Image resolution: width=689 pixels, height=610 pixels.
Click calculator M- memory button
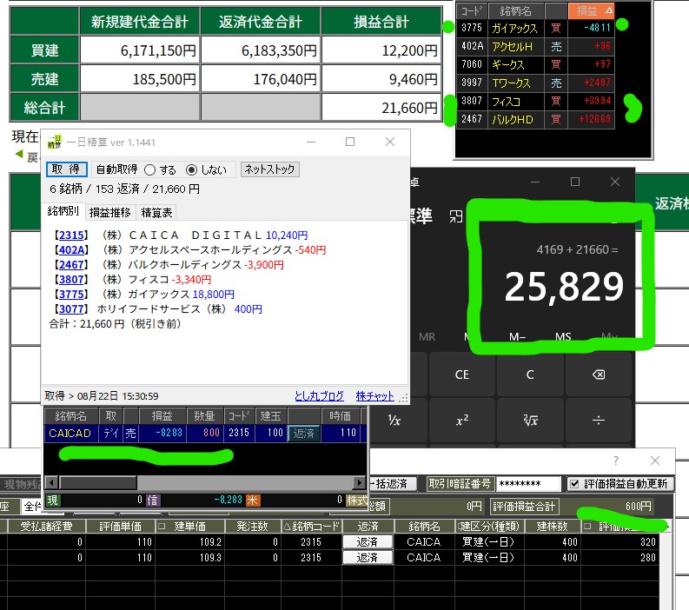(517, 336)
